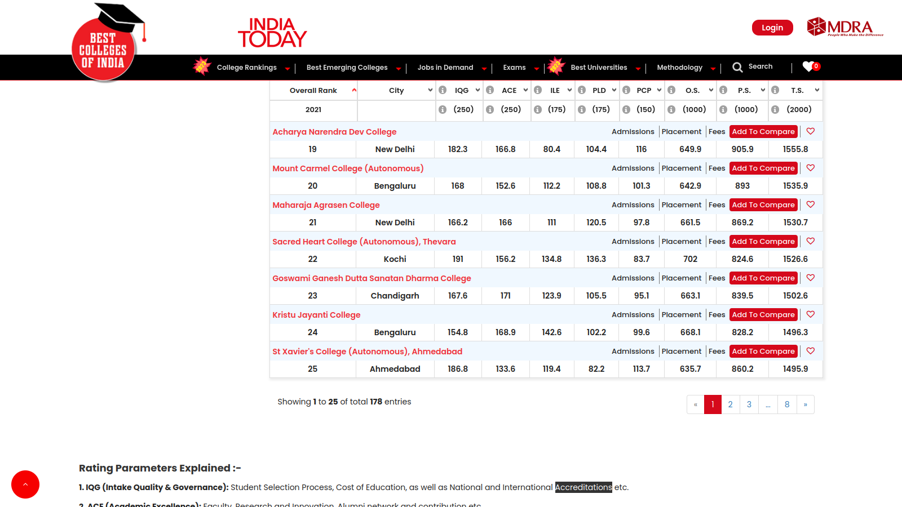Open Sacred Heart College (Autonomous), Thevara link
The width and height of the screenshot is (902, 507).
tap(364, 242)
